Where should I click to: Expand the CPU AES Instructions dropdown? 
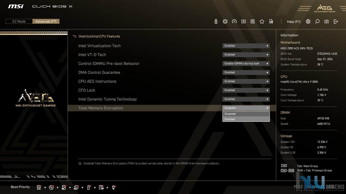click(x=246, y=81)
